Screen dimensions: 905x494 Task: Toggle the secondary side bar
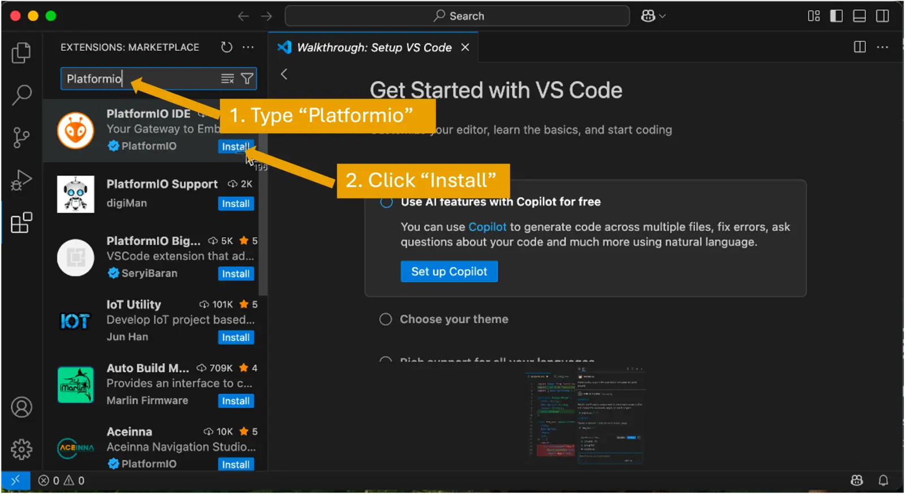pos(882,16)
